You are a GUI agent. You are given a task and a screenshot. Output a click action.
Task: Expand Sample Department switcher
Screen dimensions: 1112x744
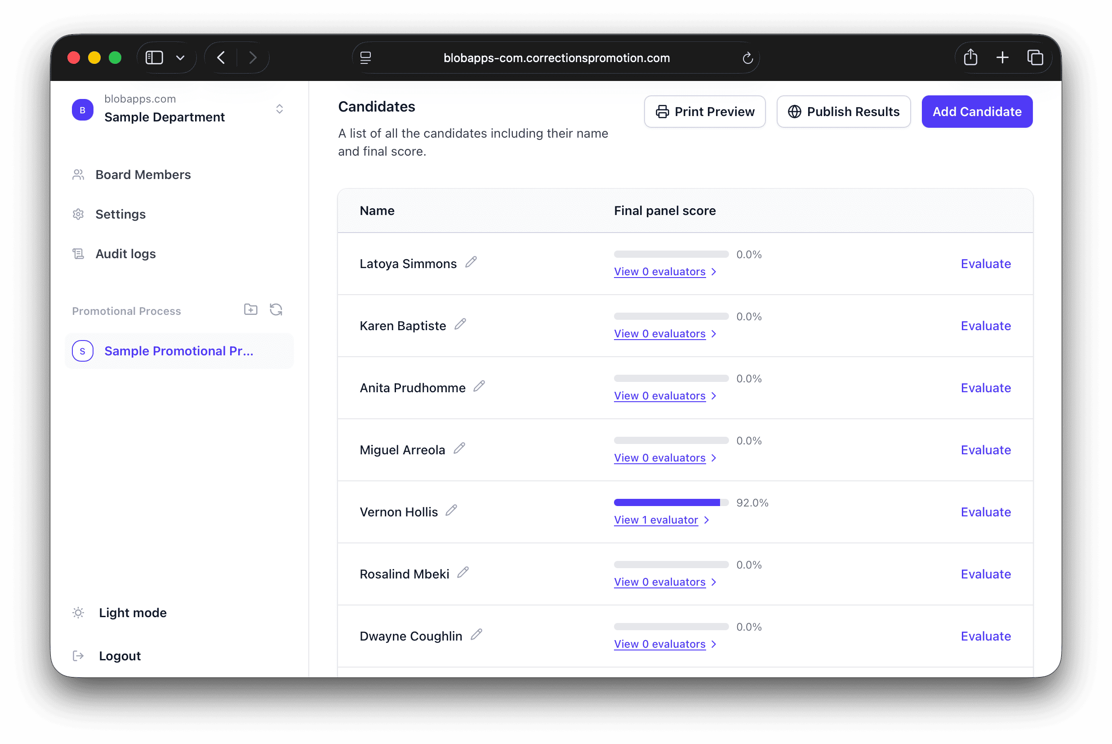pyautogui.click(x=280, y=109)
